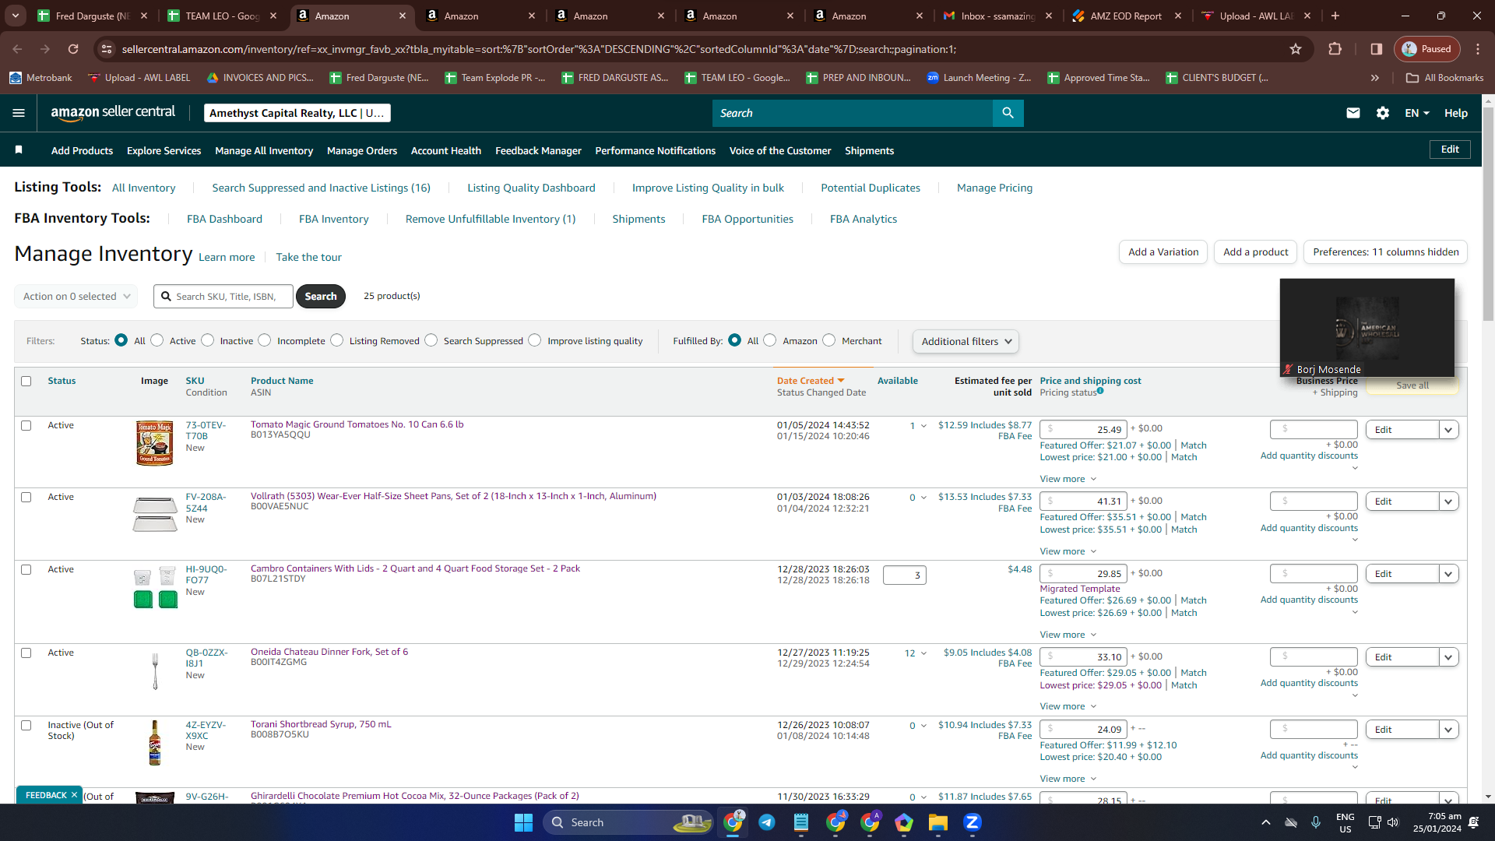Go to Account Health
Screen dimensions: 1495x841
tap(446, 151)
